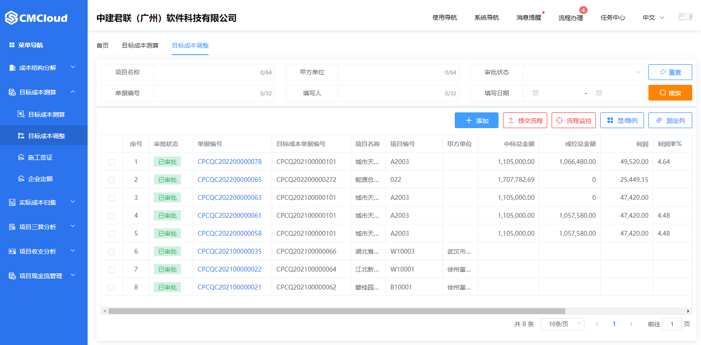The height and width of the screenshot is (345, 701).
Task: Open 流程办理 in the top menu
Action: (570, 18)
